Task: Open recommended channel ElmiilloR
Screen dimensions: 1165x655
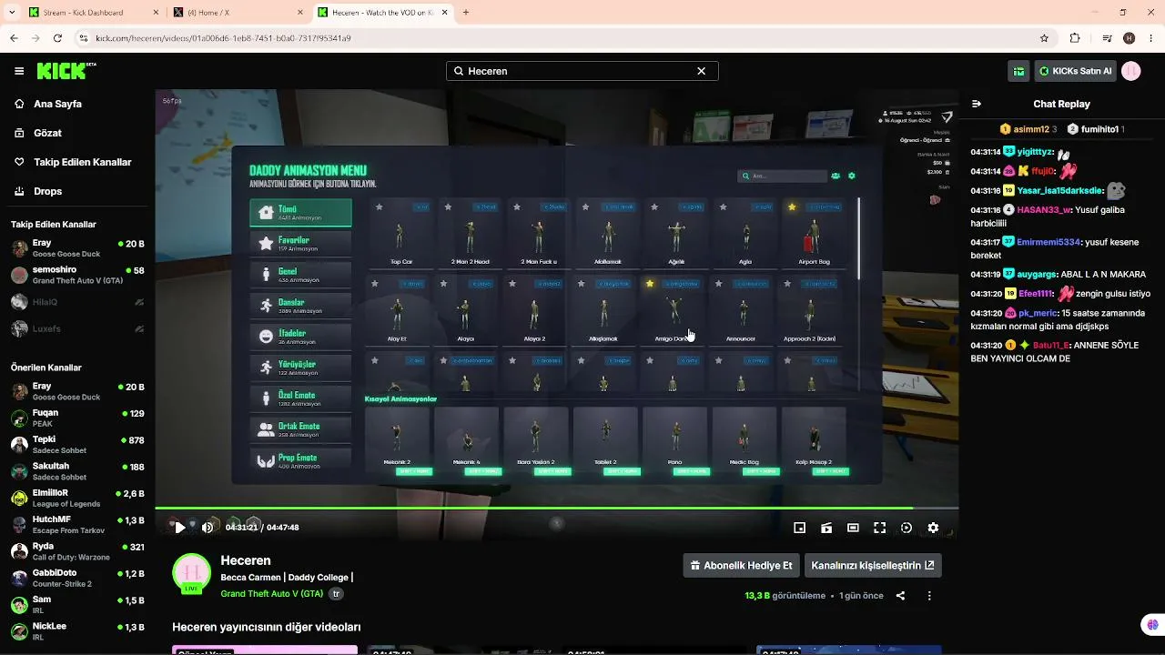Action: [x=77, y=499]
